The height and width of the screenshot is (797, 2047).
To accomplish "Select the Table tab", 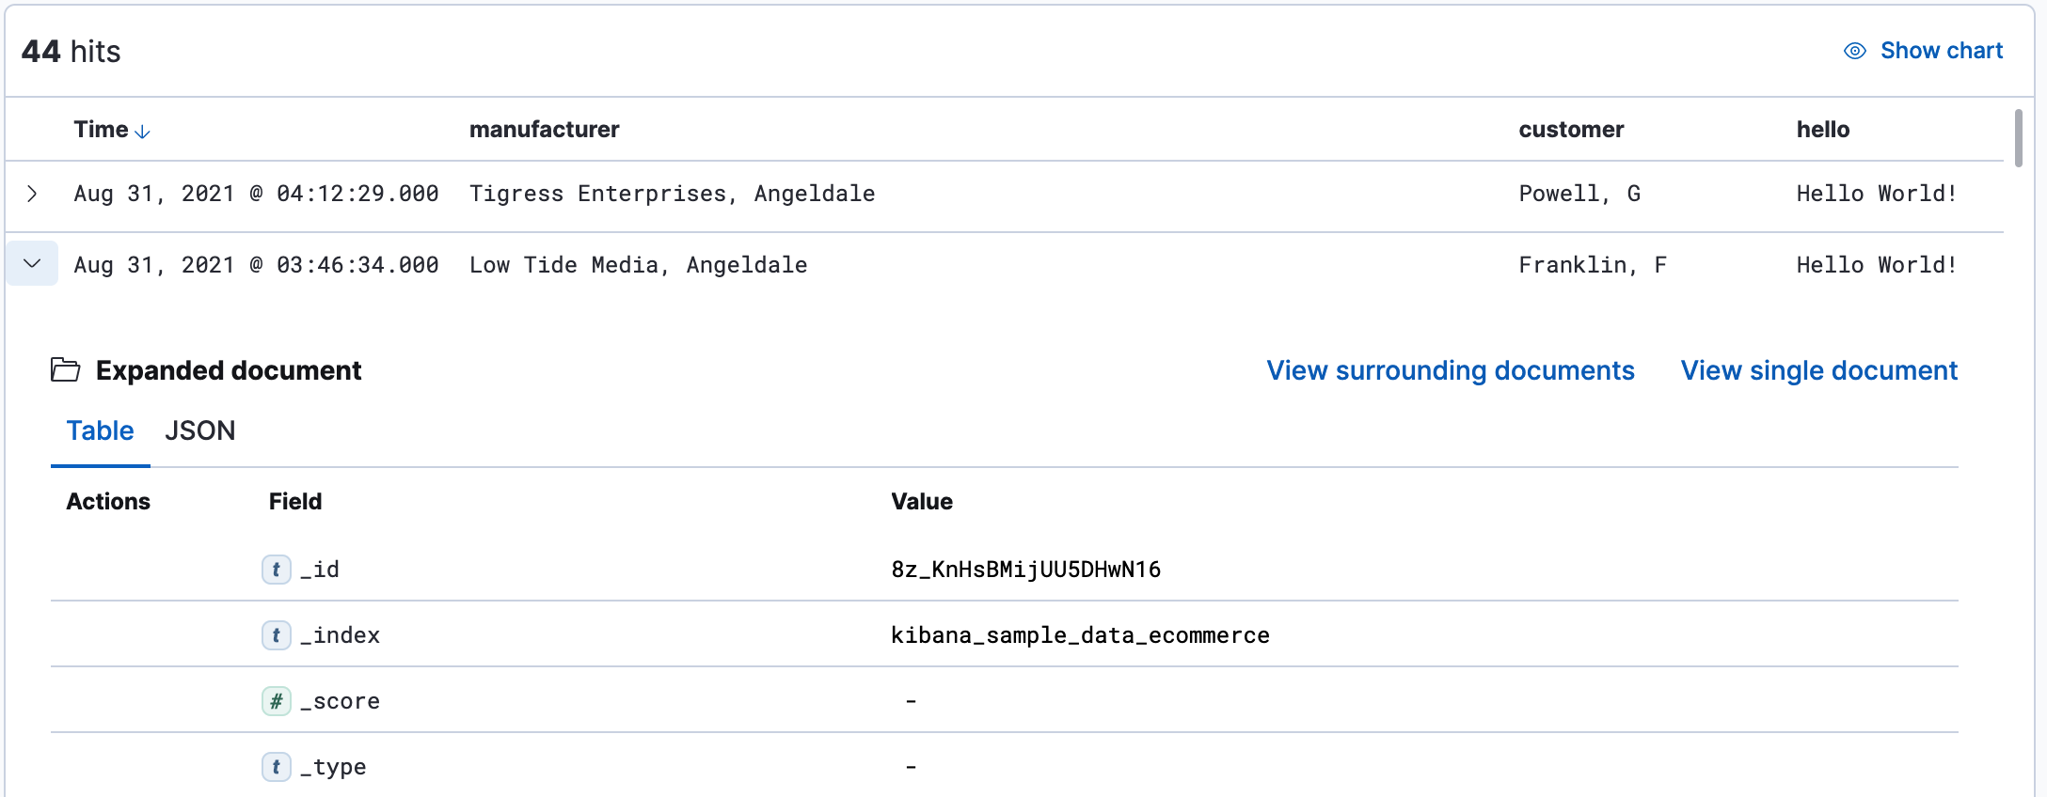I will pos(100,431).
